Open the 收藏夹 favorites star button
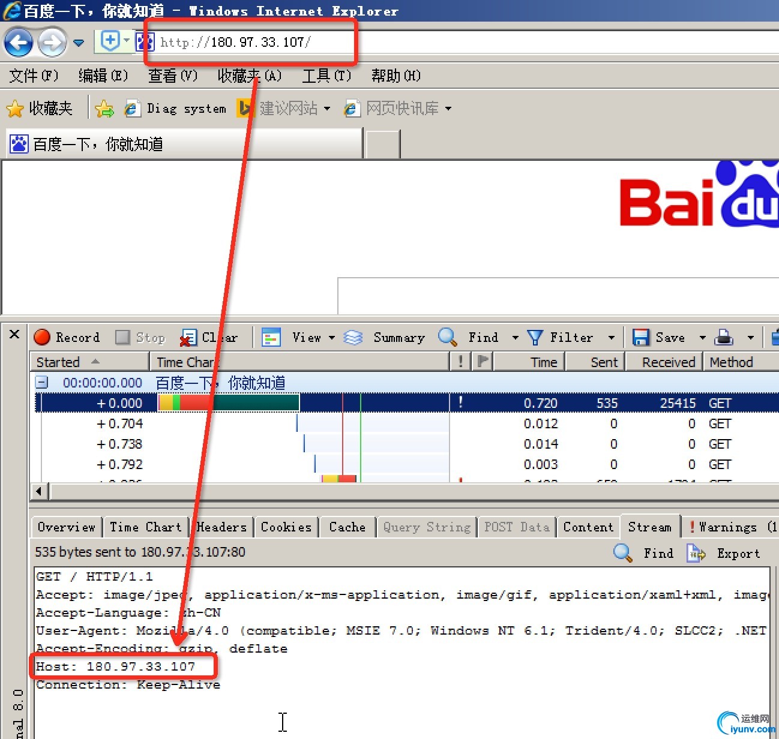This screenshot has height=739, width=779. click(39, 109)
